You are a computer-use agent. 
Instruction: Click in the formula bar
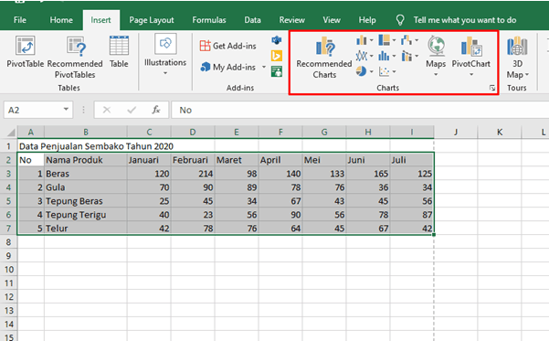pyautogui.click(x=360, y=110)
